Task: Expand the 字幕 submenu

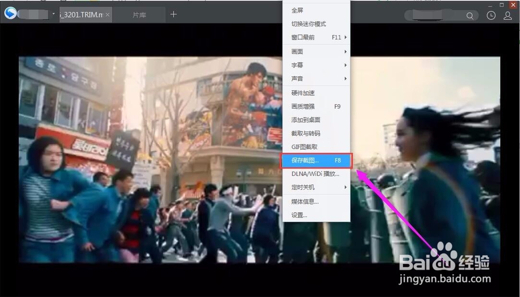Action: point(316,65)
